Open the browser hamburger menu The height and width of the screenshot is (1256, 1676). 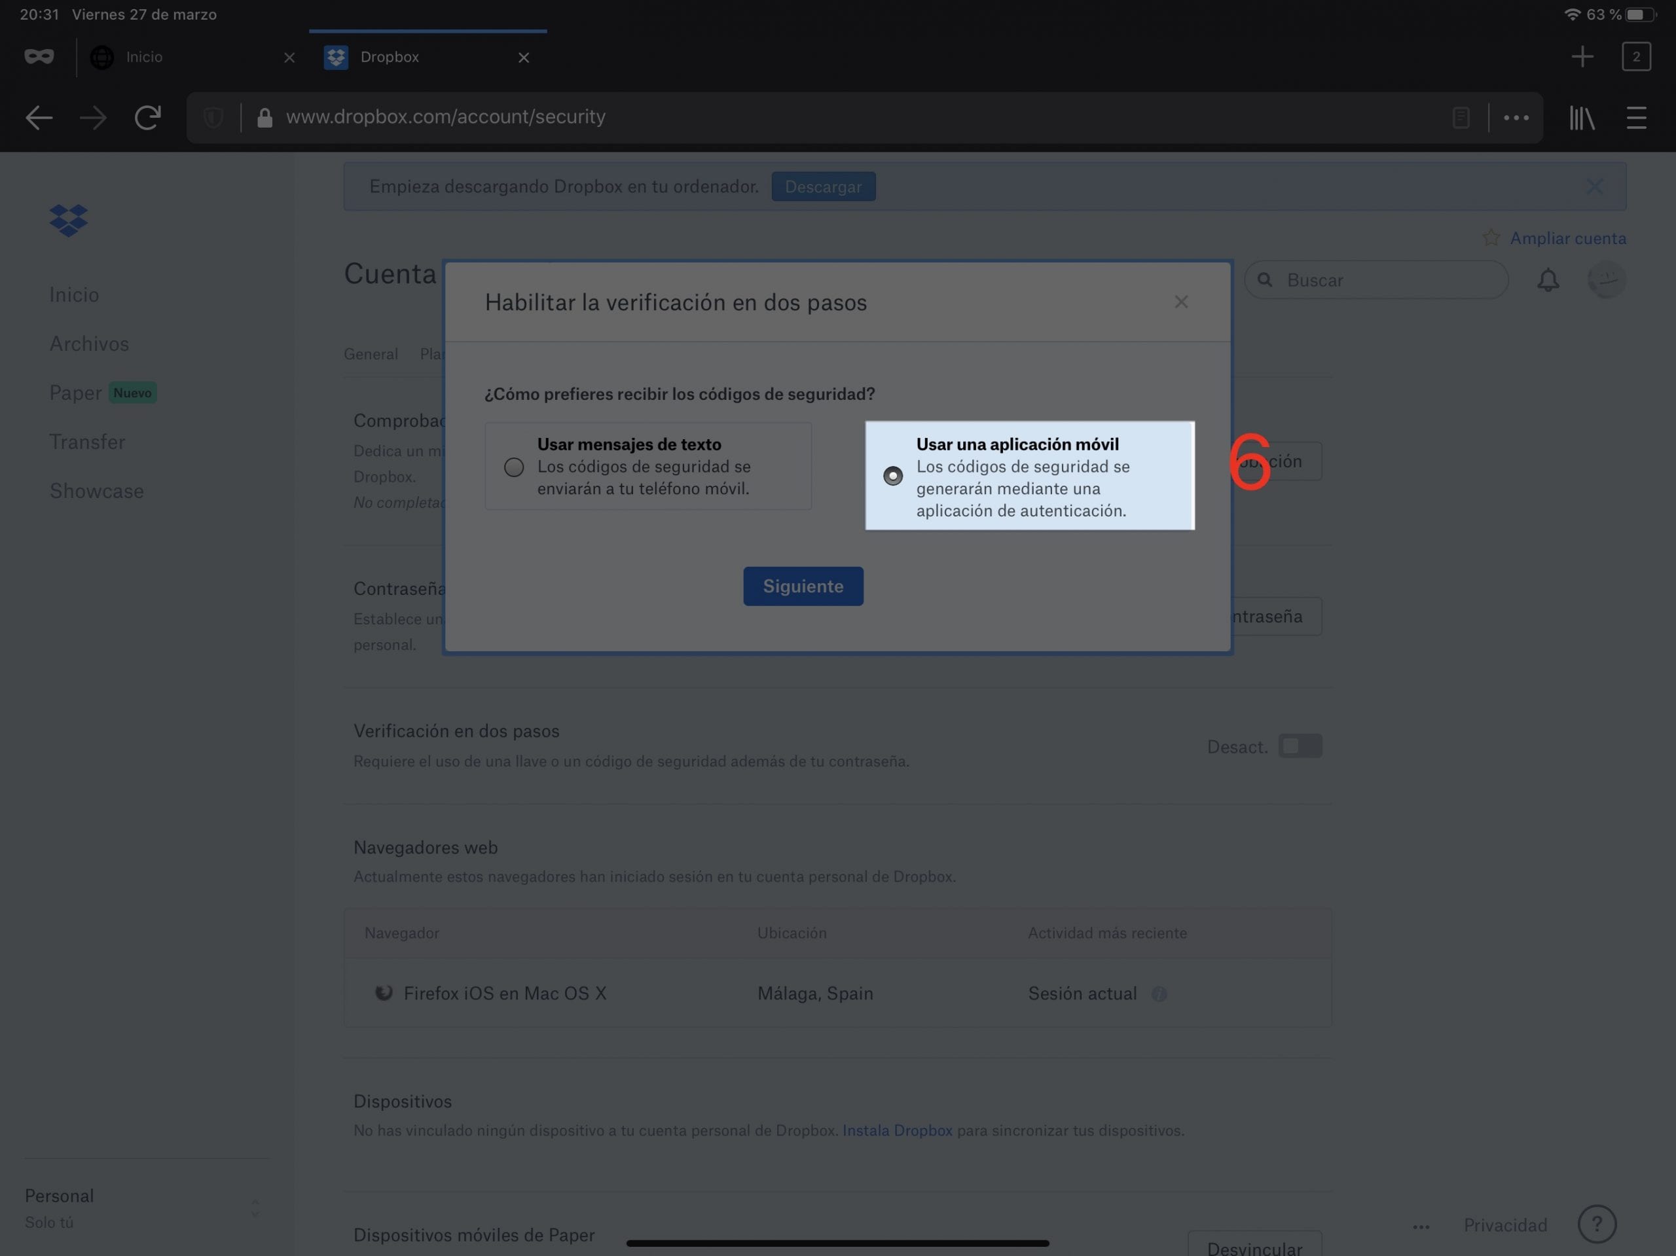coord(1636,117)
